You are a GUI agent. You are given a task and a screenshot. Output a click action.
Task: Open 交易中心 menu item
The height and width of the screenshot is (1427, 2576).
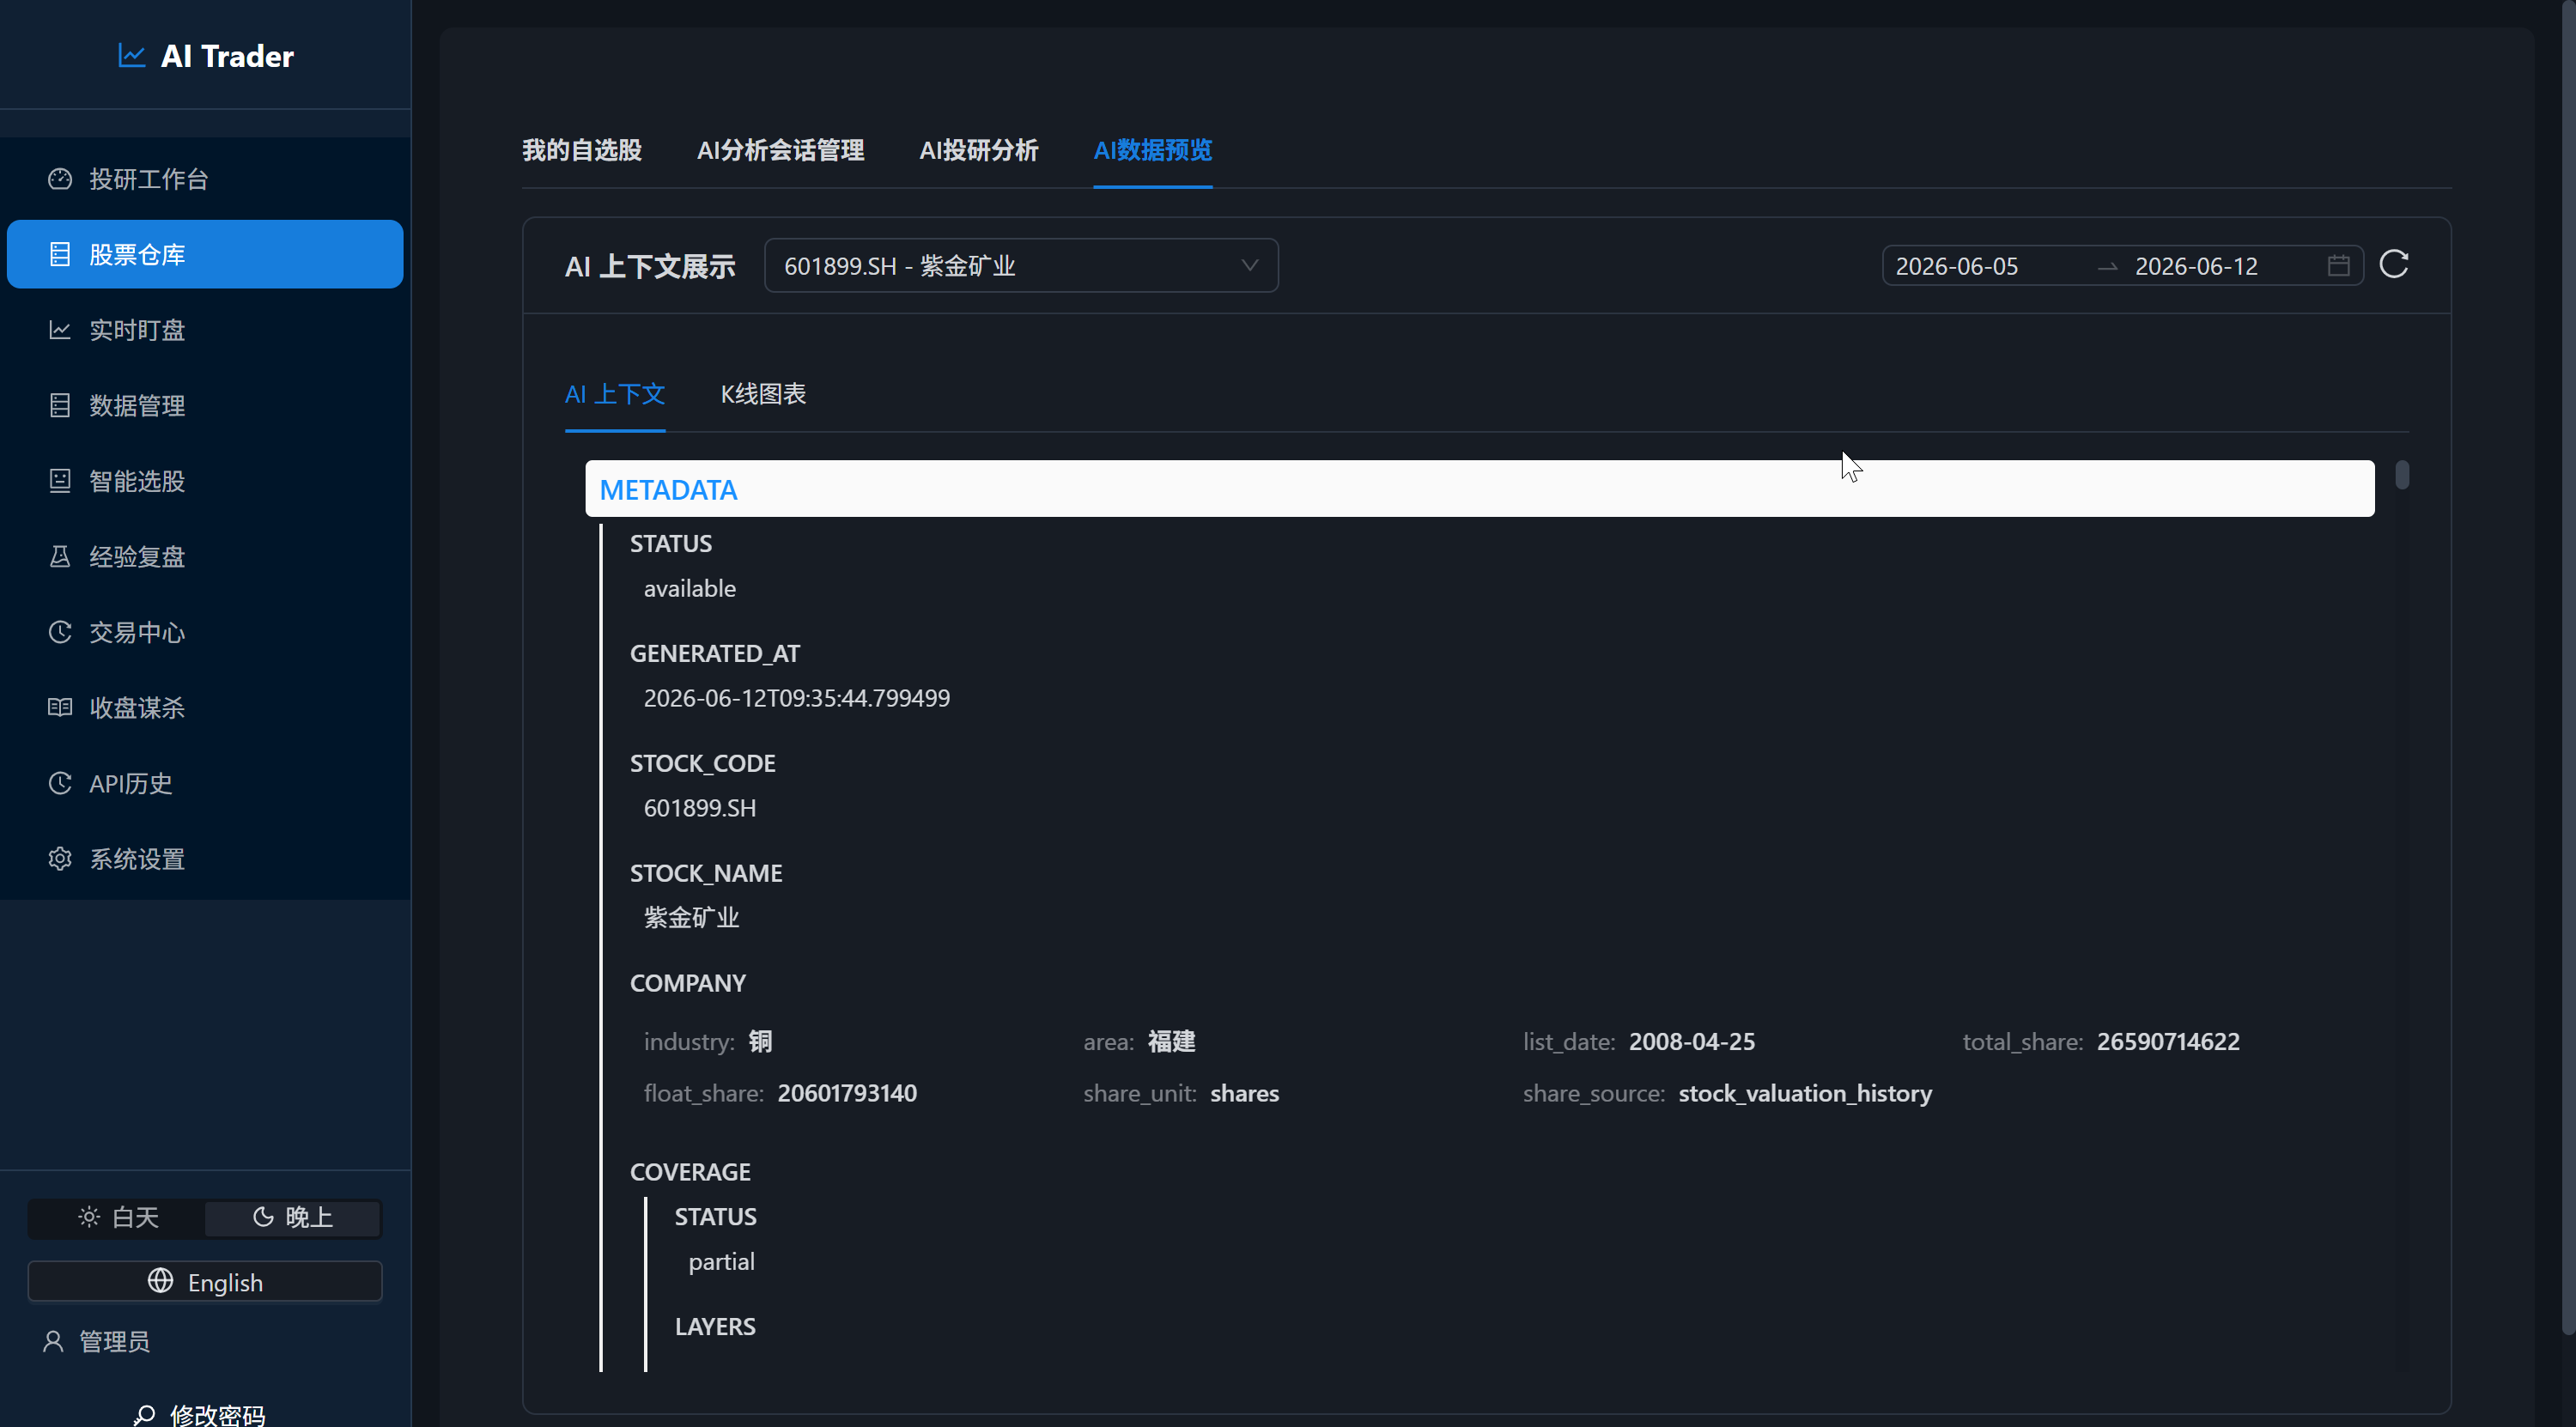pyautogui.click(x=205, y=632)
